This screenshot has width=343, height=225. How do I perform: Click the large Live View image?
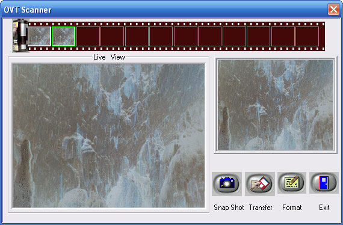(108, 135)
